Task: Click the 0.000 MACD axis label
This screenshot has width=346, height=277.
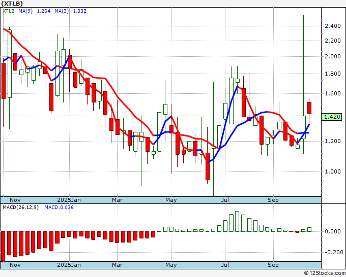Action: (333, 231)
